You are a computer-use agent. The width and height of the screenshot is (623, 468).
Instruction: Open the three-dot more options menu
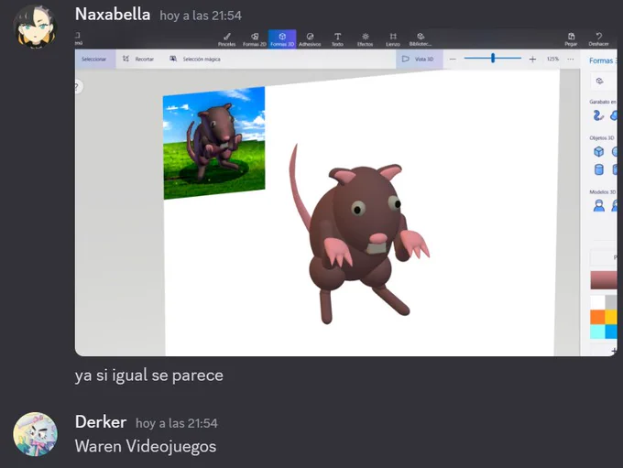tap(571, 60)
